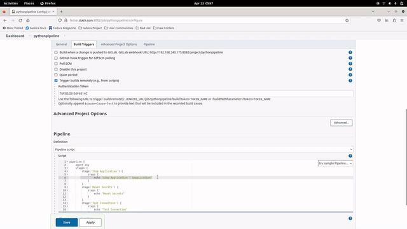Collapse the fold arrow on script line 1
Viewport: 407px width, 229px height.
point(67,162)
